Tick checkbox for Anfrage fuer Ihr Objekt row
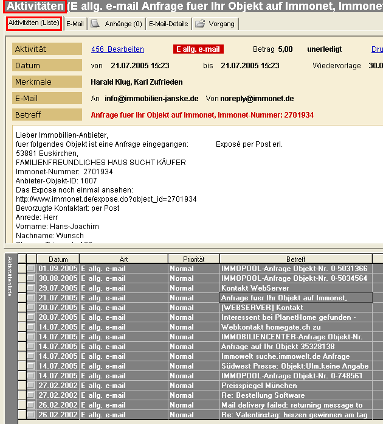The height and width of the screenshot is (424, 383). [31, 298]
